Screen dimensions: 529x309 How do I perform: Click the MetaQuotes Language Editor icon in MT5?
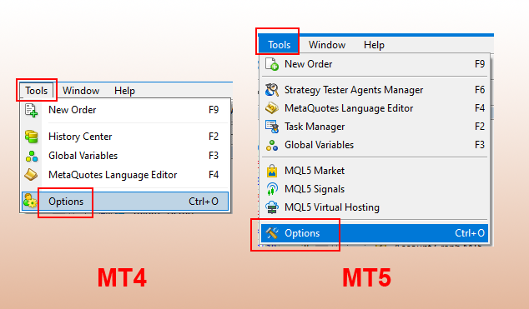271,108
